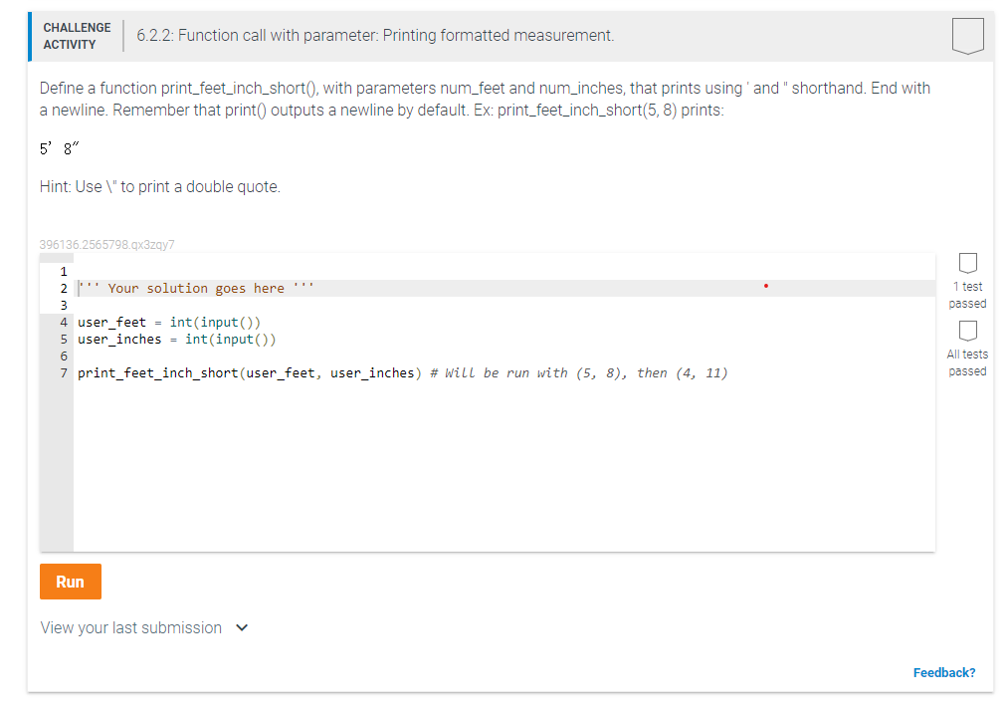Image resolution: width=1008 pixels, height=711 pixels.
Task: Expand "View your last submission"
Action: point(129,627)
